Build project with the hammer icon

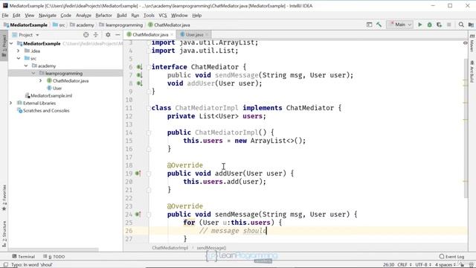click(379, 25)
